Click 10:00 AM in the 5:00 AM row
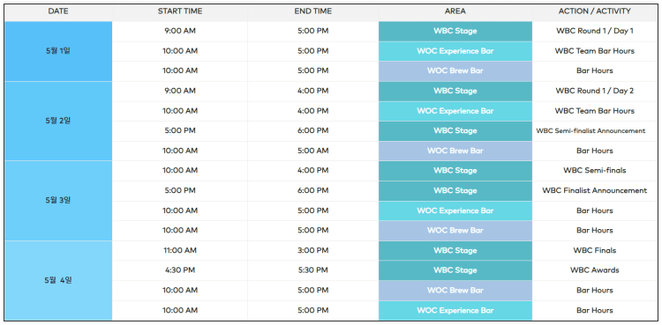662x325 pixels. (180, 151)
